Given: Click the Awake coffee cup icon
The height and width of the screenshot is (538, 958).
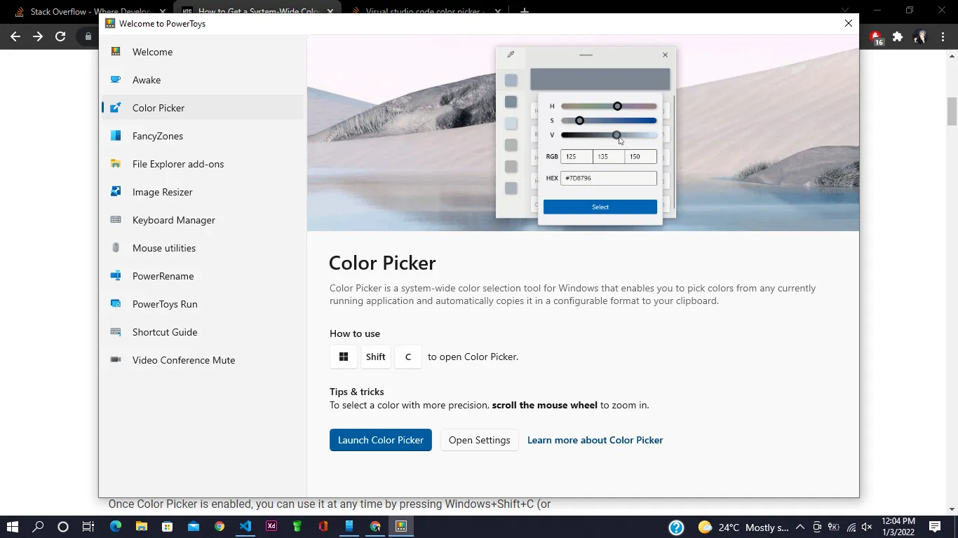Looking at the screenshot, I should click(116, 80).
